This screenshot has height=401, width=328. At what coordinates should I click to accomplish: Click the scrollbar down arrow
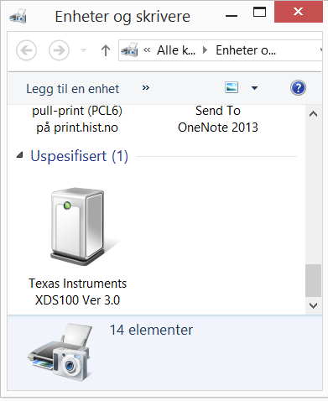click(x=313, y=305)
